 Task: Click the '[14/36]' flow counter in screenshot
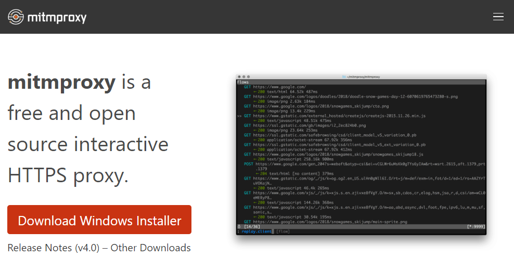(x=252, y=226)
